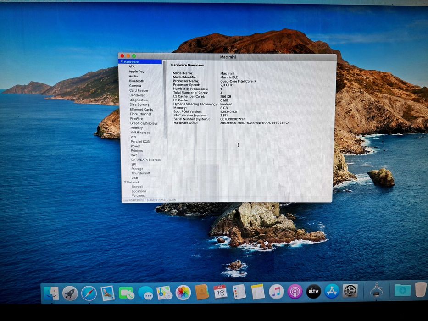Select Card Reader in the sidebar
The image size is (428, 321).
(139, 90)
